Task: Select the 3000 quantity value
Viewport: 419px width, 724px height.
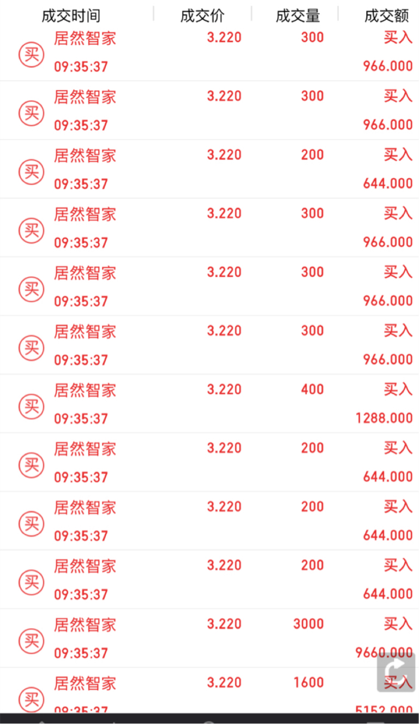Action: point(309,624)
